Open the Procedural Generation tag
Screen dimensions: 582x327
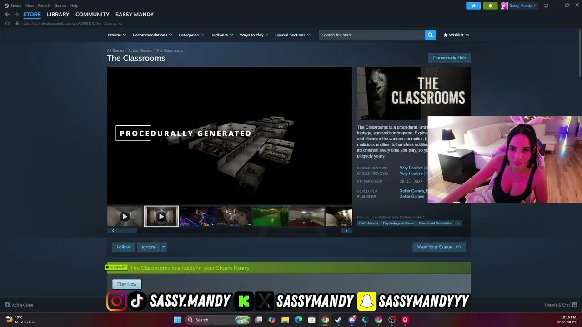[436, 223]
